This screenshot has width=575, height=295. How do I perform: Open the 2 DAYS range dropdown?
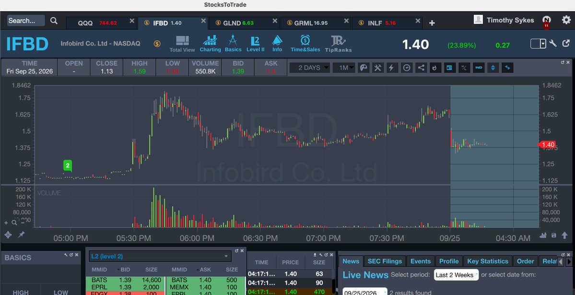(x=310, y=68)
